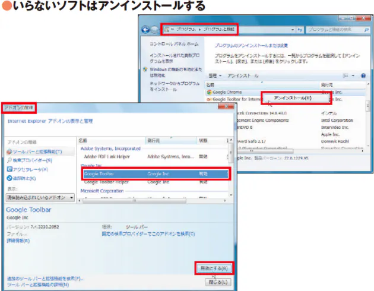Click the back arrow in Programs window
The width and height of the screenshot is (374, 291).
click(145, 30)
